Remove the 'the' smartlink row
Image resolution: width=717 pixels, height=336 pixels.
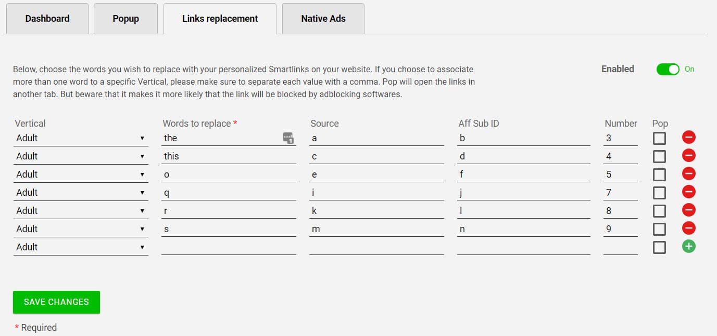coord(688,137)
